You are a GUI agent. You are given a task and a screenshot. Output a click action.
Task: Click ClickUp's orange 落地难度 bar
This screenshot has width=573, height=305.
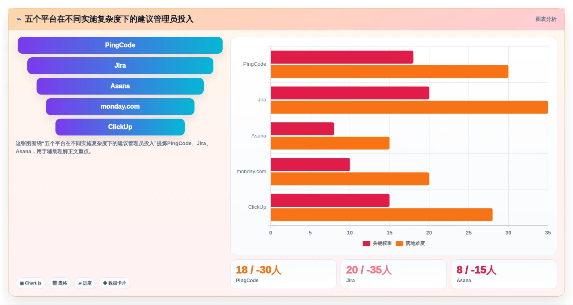[x=381, y=215]
